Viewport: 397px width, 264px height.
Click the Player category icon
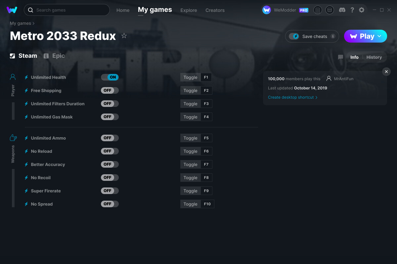(13, 77)
